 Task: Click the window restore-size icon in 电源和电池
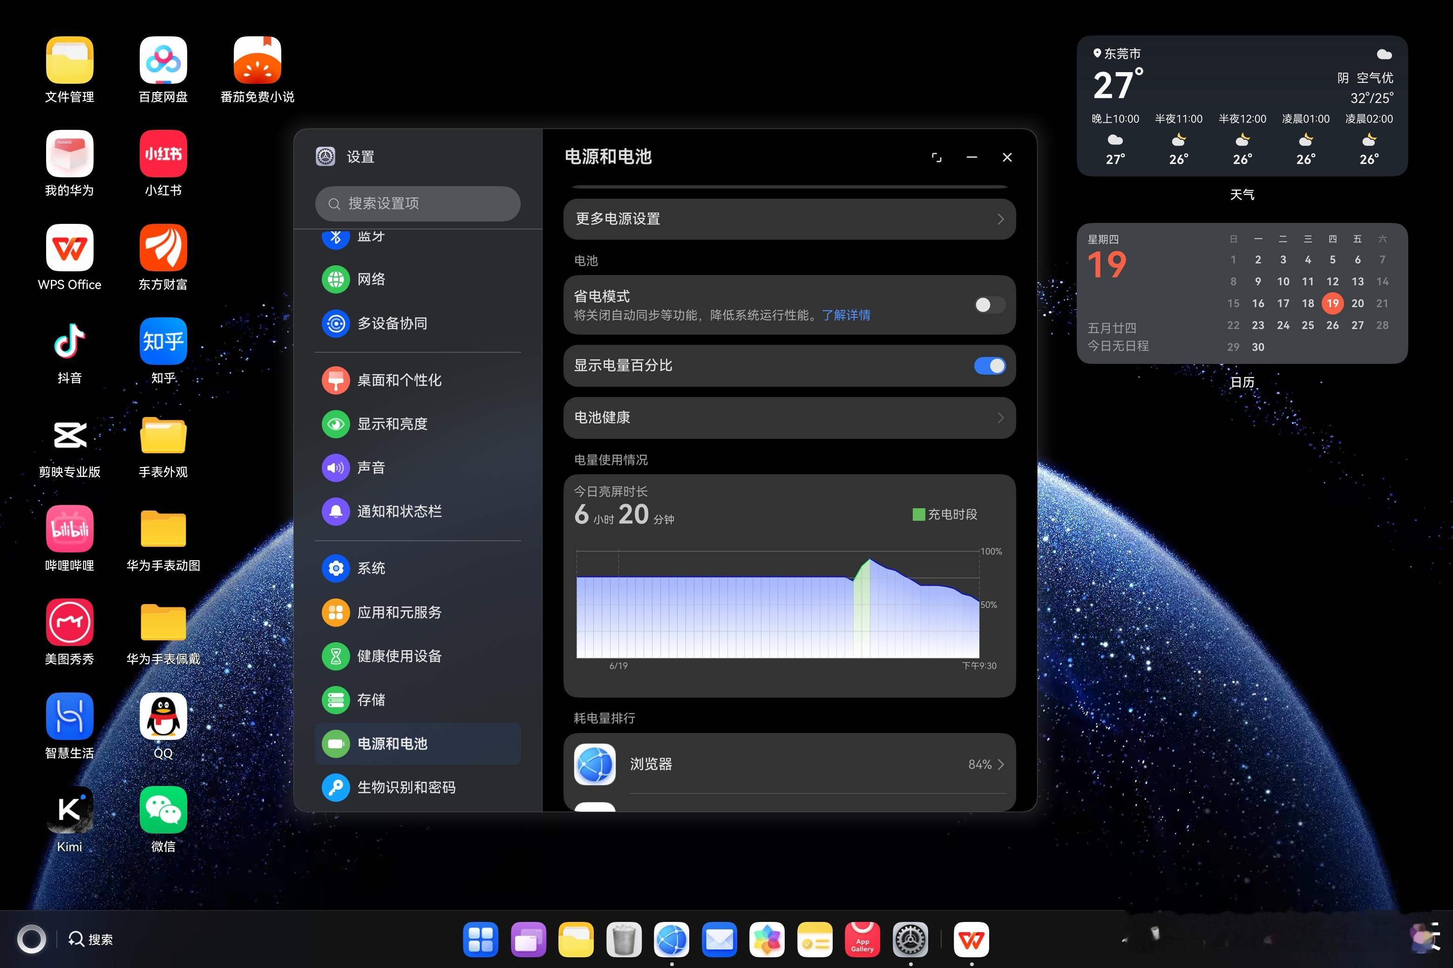point(937,157)
